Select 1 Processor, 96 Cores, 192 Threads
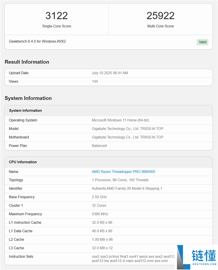The image size is (218, 270). [x=120, y=180]
